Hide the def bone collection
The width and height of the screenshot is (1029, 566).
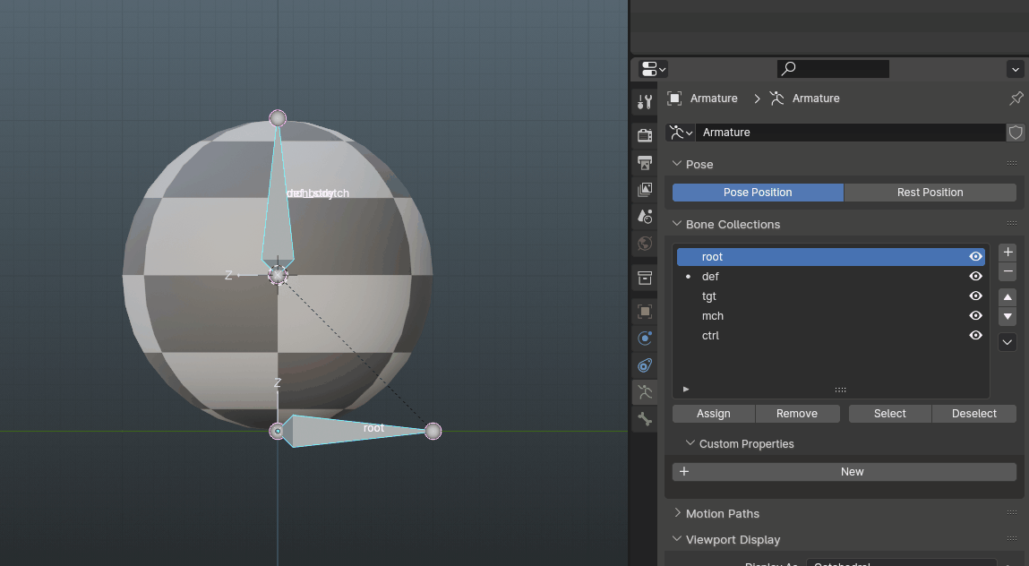tap(975, 277)
